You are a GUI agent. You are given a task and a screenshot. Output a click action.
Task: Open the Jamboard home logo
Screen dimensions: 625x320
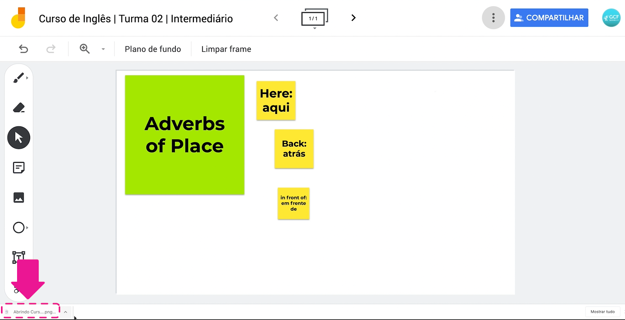pos(18,18)
